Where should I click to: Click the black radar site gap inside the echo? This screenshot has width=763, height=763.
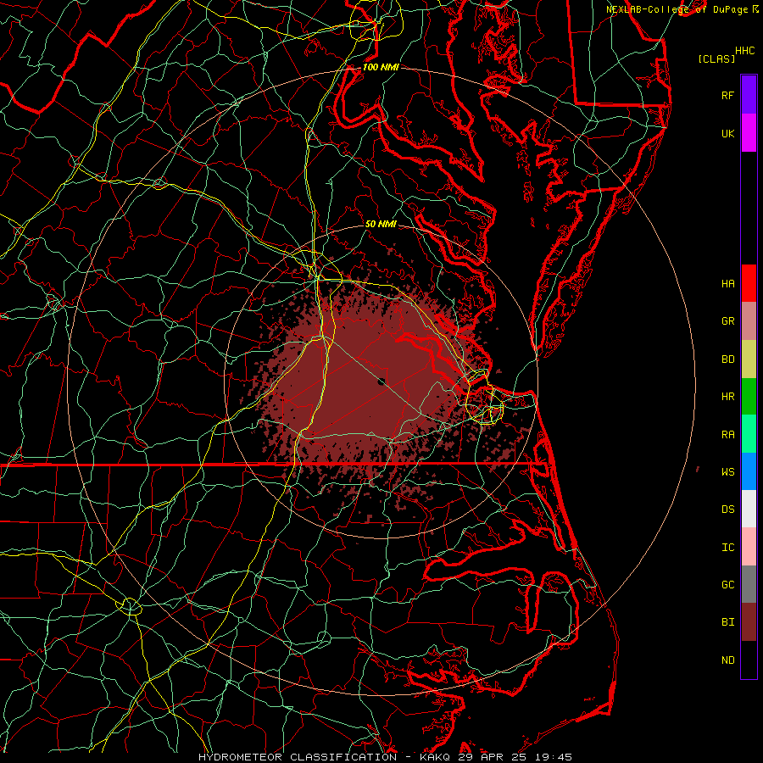tap(381, 381)
